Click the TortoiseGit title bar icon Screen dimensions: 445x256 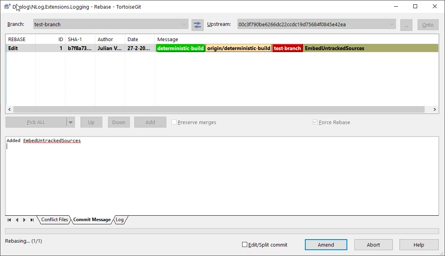pos(7,7)
